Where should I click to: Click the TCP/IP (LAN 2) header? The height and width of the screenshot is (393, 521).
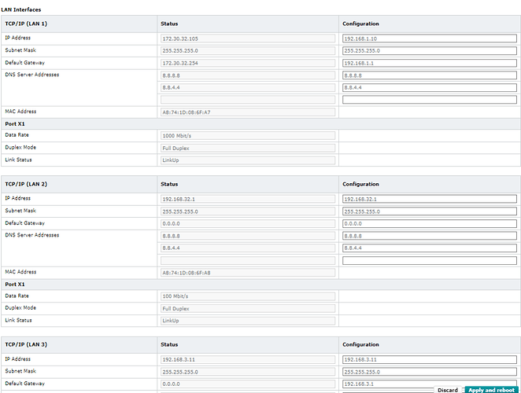click(x=26, y=184)
